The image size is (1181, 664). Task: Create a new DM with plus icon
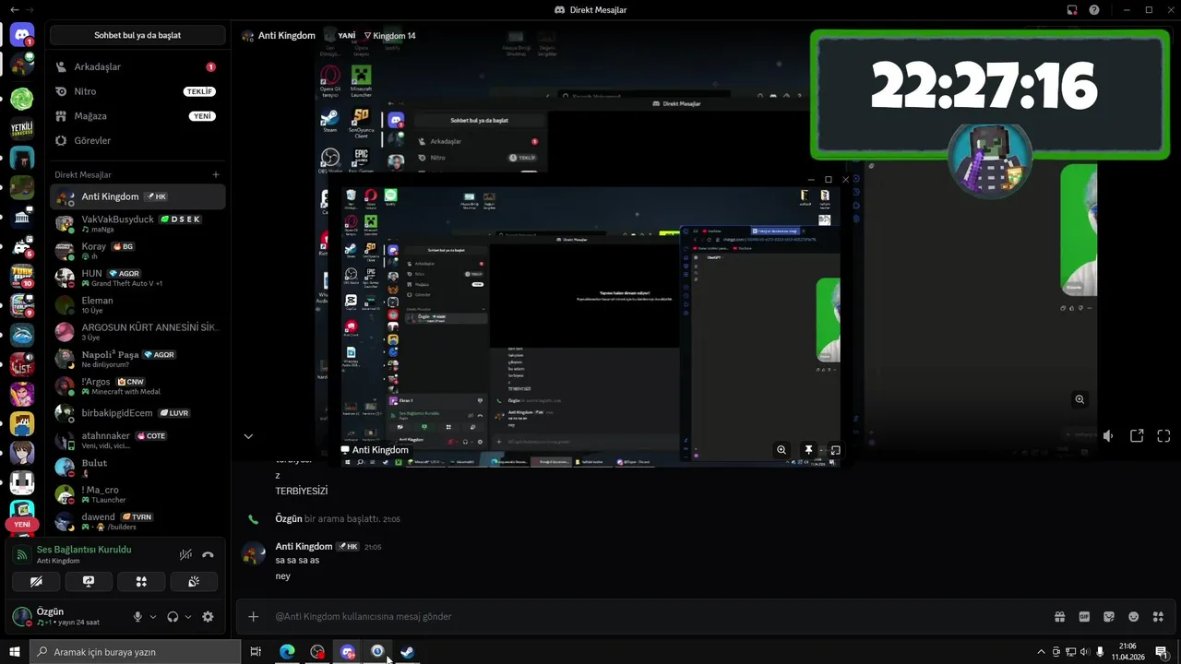[x=216, y=174]
